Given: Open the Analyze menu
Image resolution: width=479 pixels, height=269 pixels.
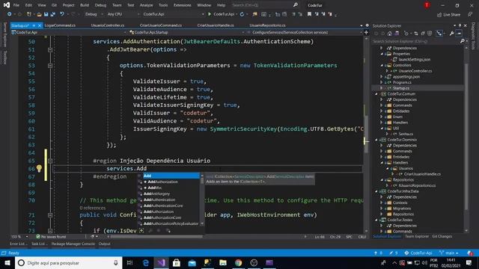Looking at the screenshot, I should [x=147, y=5].
